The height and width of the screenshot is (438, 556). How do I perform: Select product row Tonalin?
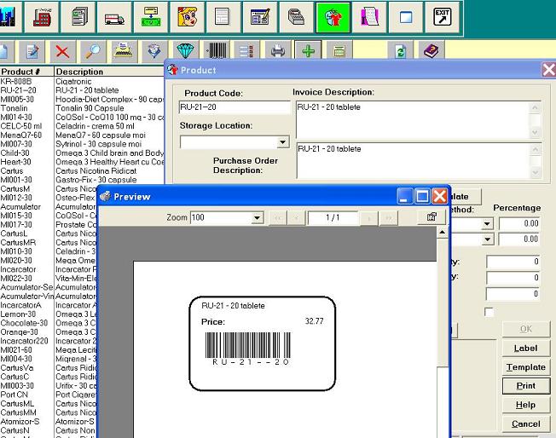pos(82,108)
